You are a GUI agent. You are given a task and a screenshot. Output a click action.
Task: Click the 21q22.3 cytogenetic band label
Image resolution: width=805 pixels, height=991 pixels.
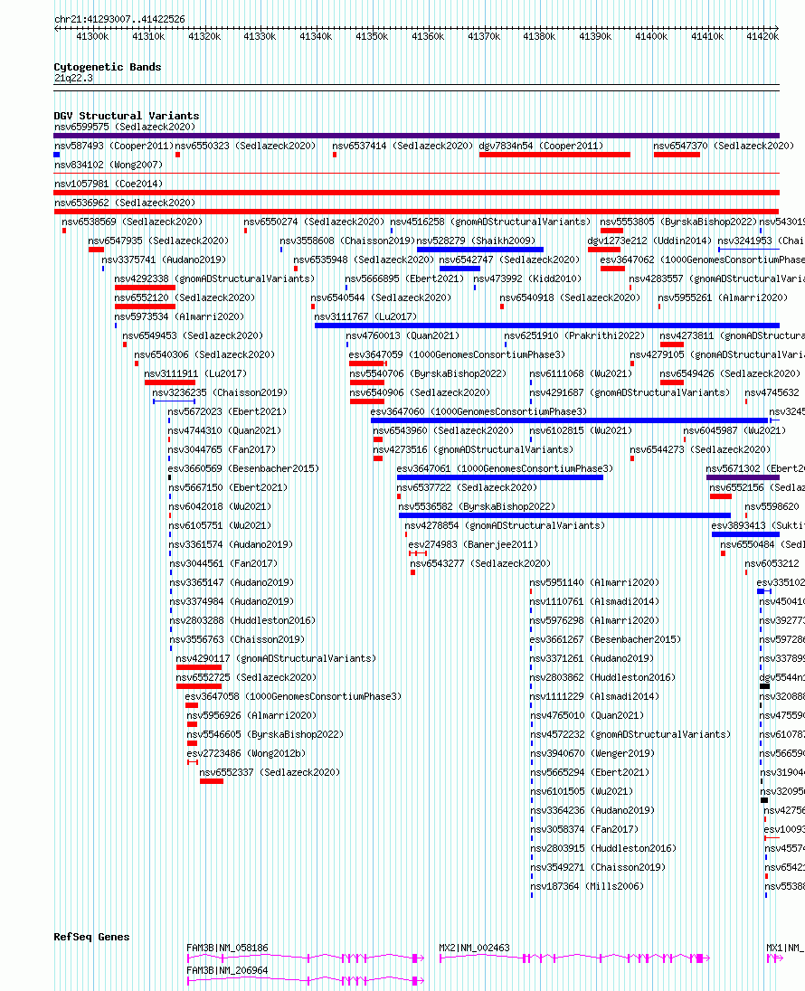coord(73,78)
